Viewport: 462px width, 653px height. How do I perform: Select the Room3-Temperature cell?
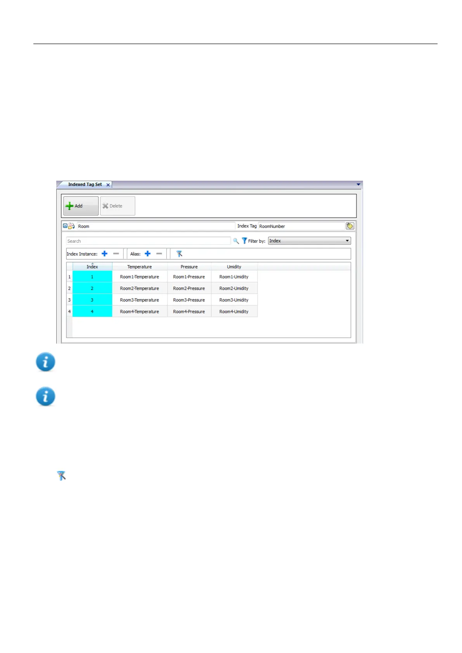click(x=140, y=300)
